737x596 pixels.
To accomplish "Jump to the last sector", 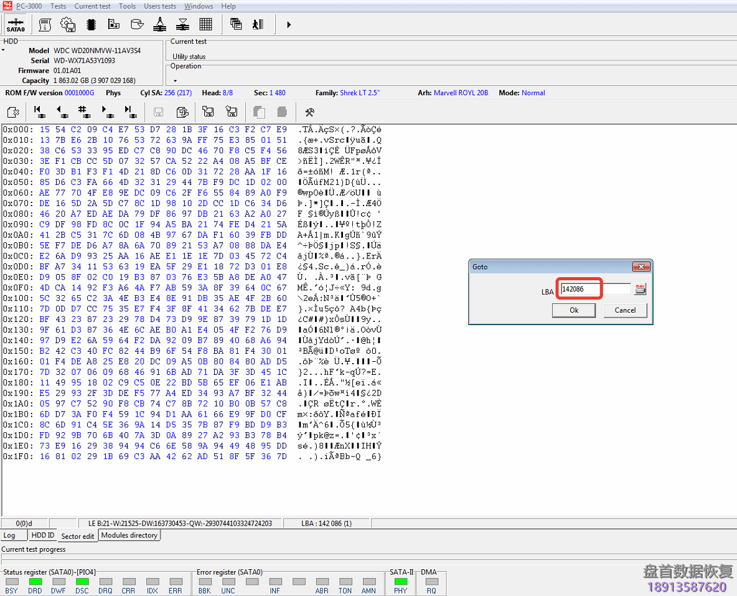I will 130,112.
